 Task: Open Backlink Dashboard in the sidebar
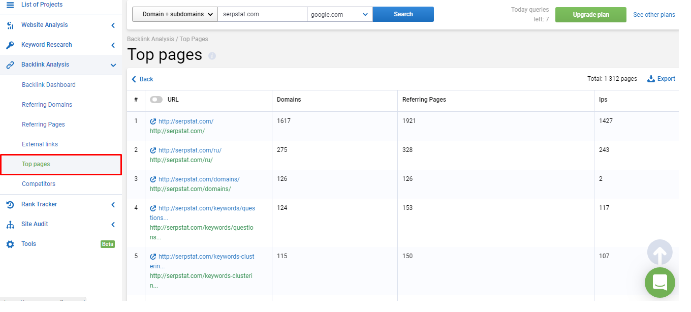tap(49, 85)
